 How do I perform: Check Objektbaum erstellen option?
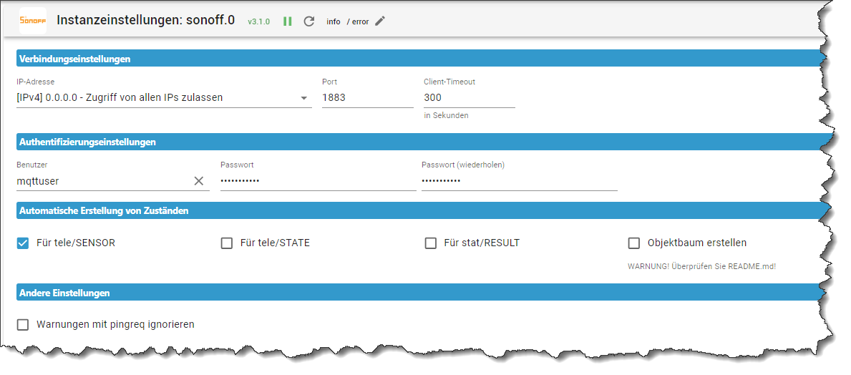[x=634, y=243]
